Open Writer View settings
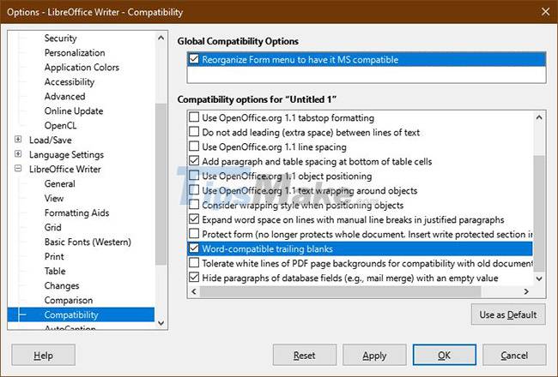558x377 pixels. pos(54,198)
